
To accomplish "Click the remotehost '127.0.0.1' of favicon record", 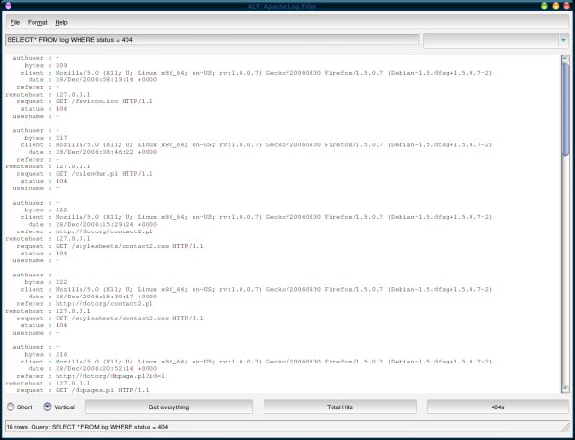I will point(73,94).
